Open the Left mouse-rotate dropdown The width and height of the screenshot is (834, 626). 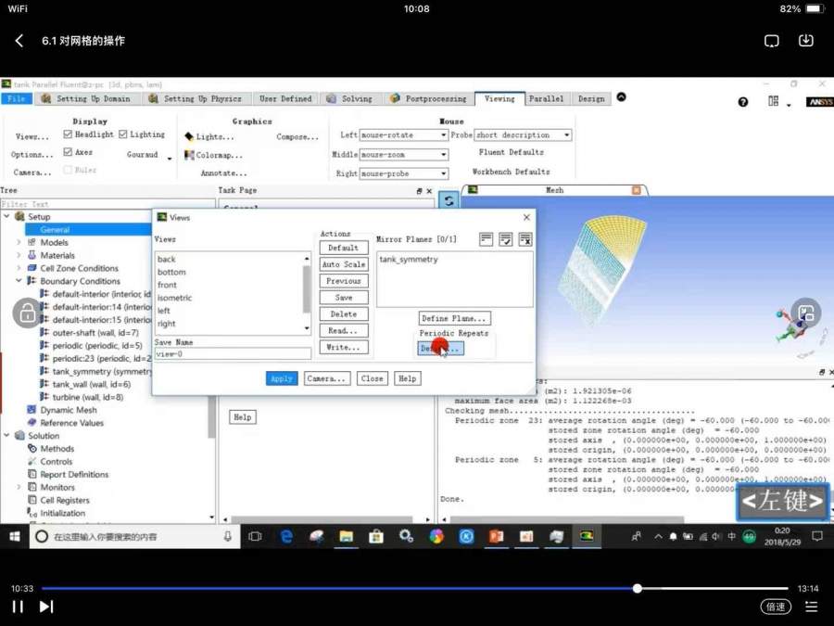click(x=443, y=135)
